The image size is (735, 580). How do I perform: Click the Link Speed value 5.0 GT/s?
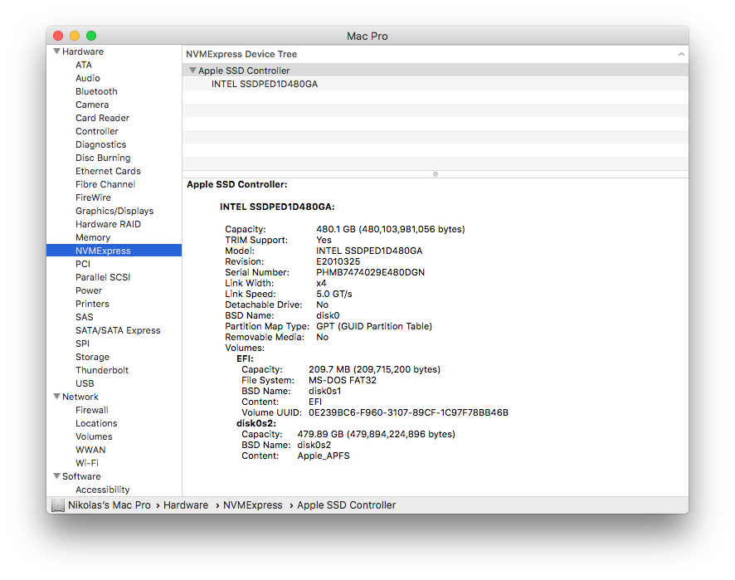(x=333, y=294)
